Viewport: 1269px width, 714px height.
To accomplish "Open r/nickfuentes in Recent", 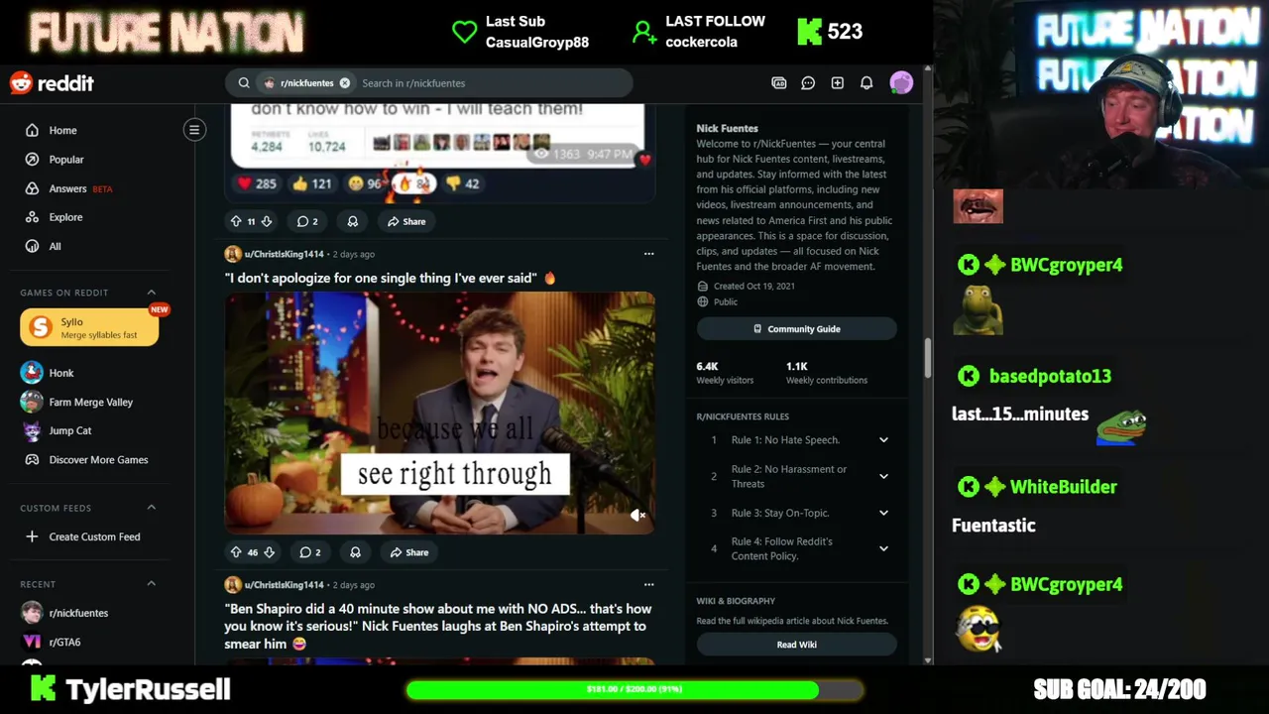I will pyautogui.click(x=78, y=613).
